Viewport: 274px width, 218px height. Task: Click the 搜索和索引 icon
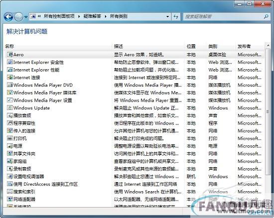click(9, 192)
